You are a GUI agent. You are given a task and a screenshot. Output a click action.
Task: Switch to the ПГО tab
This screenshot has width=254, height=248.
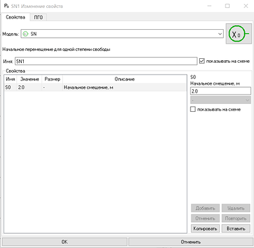click(38, 17)
